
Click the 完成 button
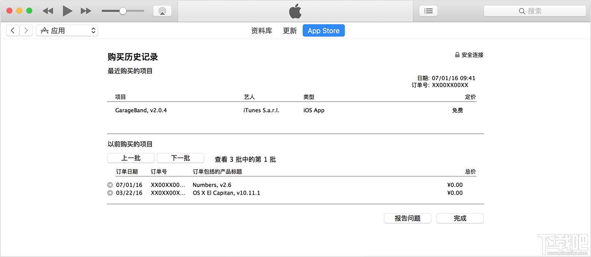(x=460, y=218)
